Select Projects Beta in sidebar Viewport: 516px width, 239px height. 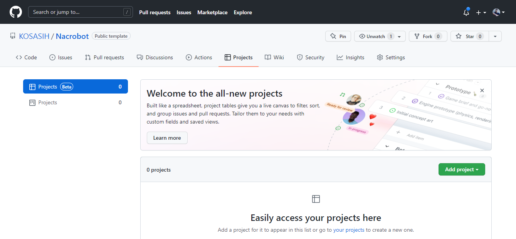tap(76, 87)
